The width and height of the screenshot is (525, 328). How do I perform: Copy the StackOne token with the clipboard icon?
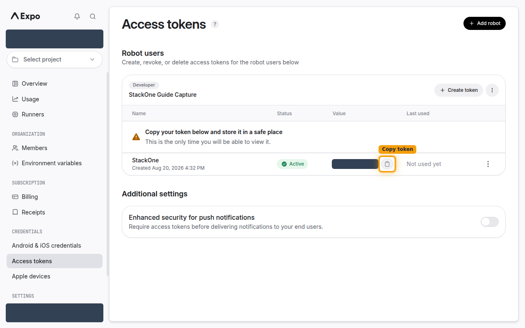[387, 164]
